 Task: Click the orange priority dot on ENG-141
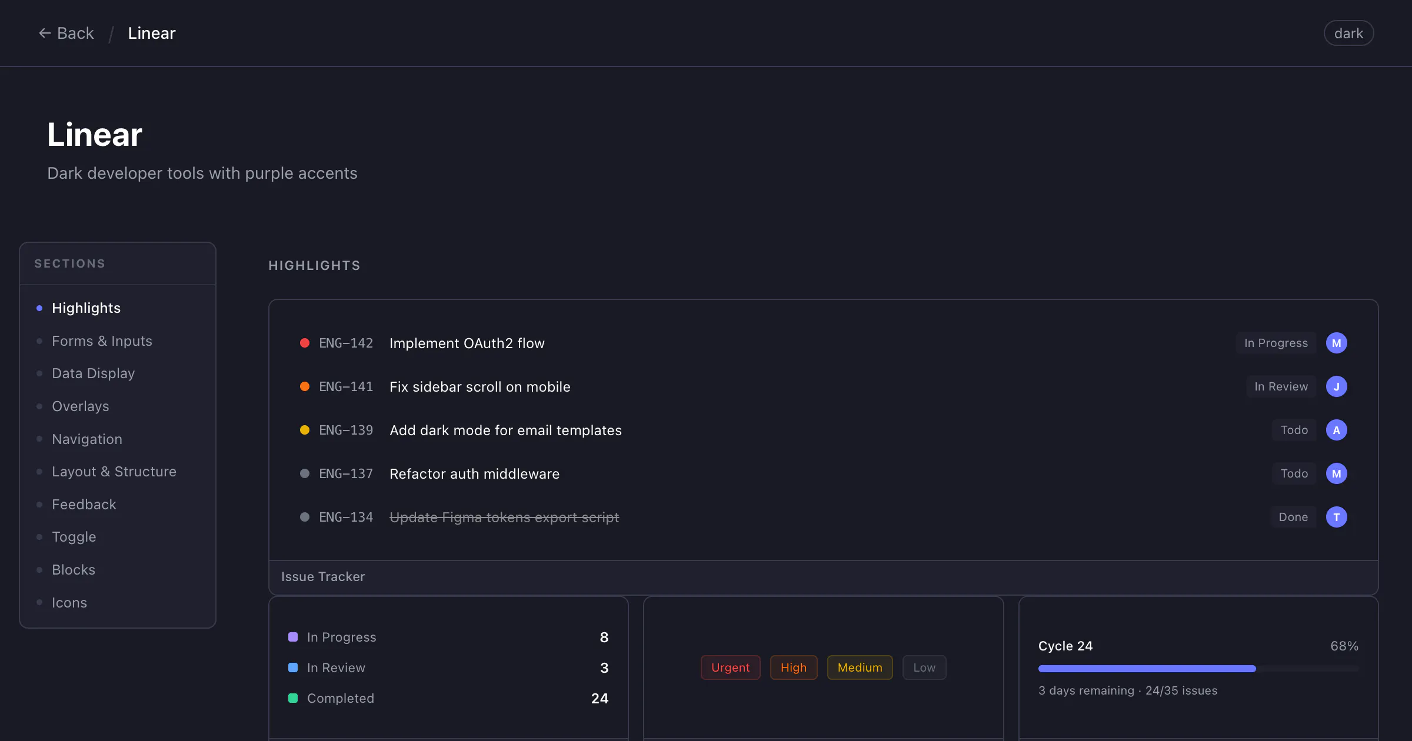click(x=305, y=386)
